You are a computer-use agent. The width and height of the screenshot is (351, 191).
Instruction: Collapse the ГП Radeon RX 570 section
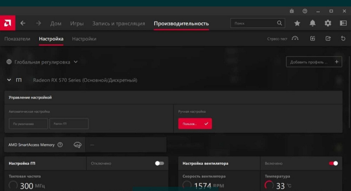tap(9, 80)
